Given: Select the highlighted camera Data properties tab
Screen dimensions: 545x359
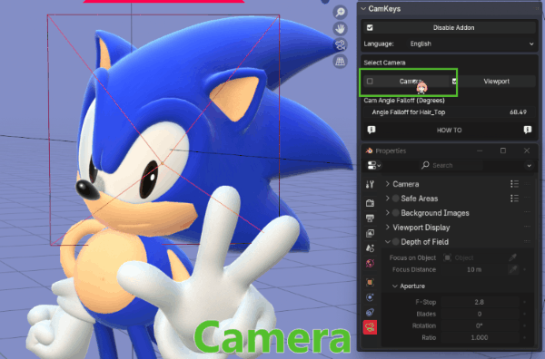Looking at the screenshot, I should (x=370, y=327).
